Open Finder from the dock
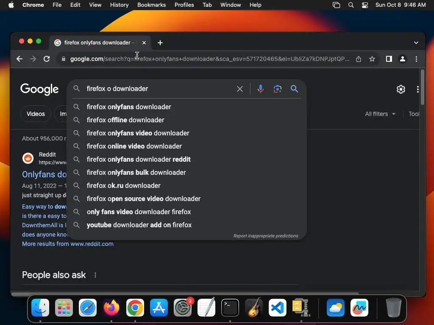 pos(40,308)
